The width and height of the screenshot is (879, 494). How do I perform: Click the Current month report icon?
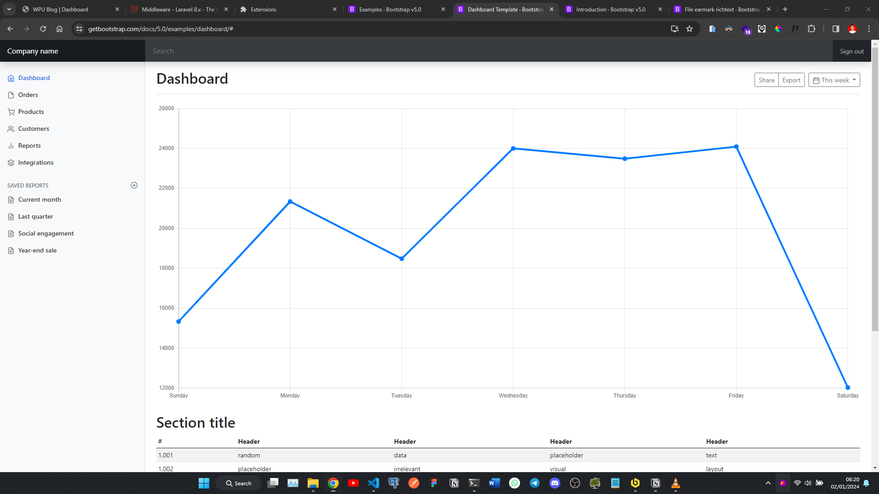(x=11, y=199)
